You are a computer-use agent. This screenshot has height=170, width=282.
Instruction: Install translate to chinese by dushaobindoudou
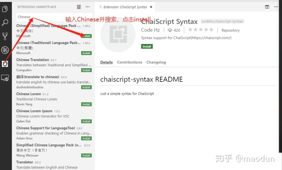coord(86,87)
